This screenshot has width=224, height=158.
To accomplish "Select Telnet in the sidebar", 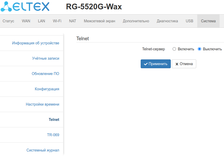I will click(54, 119).
